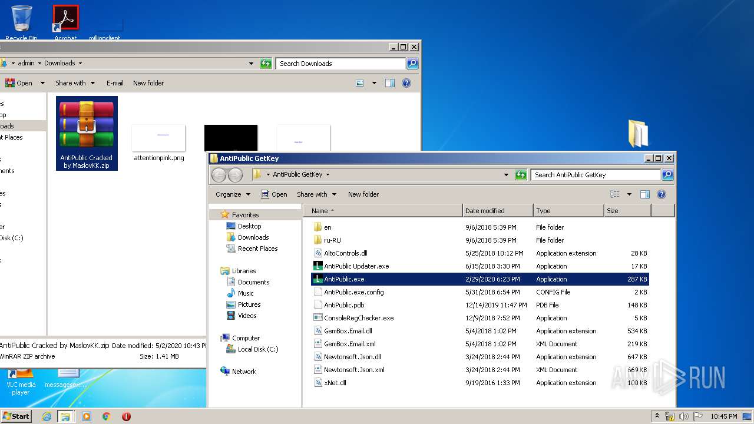The image size is (754, 424).
Task: Change view icon in AntiPublic GetKey toolbar
Action: pyautogui.click(x=615, y=194)
